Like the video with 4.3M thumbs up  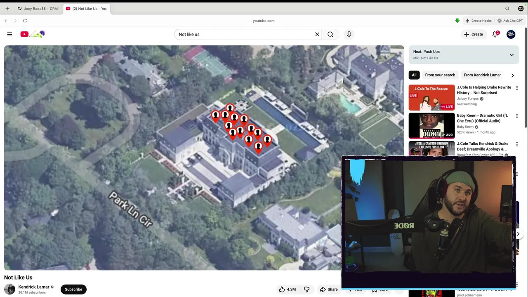pos(287,289)
